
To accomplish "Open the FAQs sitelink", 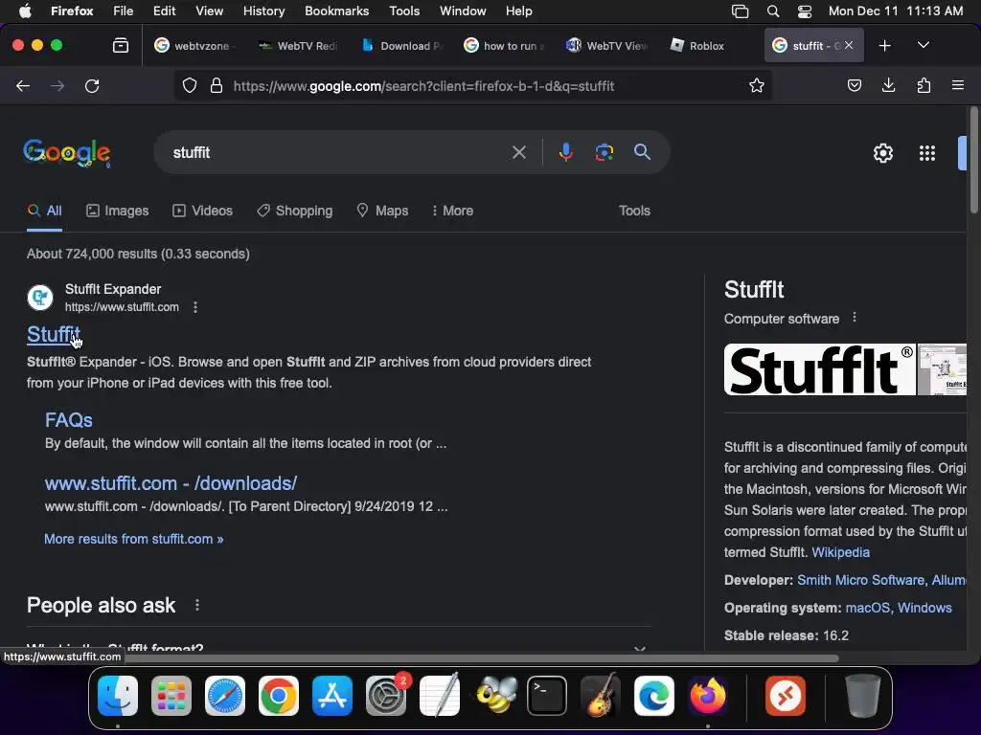I will (69, 420).
